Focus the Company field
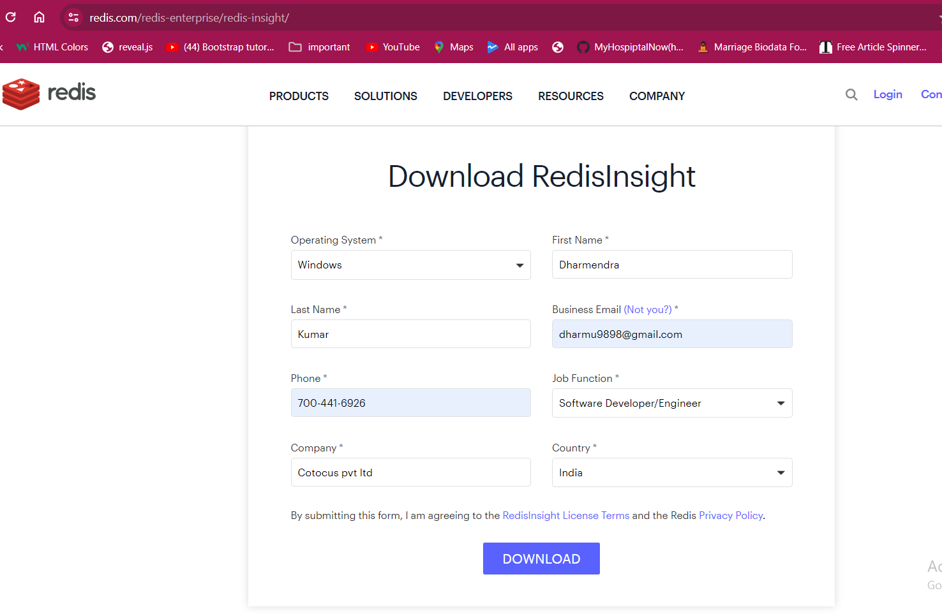 (411, 472)
